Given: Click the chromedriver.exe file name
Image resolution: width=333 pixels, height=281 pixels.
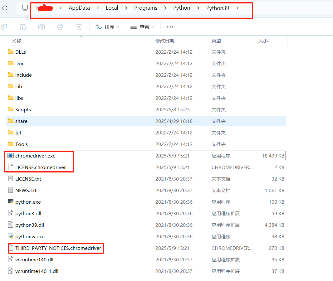Looking at the screenshot, I should pos(35,156).
